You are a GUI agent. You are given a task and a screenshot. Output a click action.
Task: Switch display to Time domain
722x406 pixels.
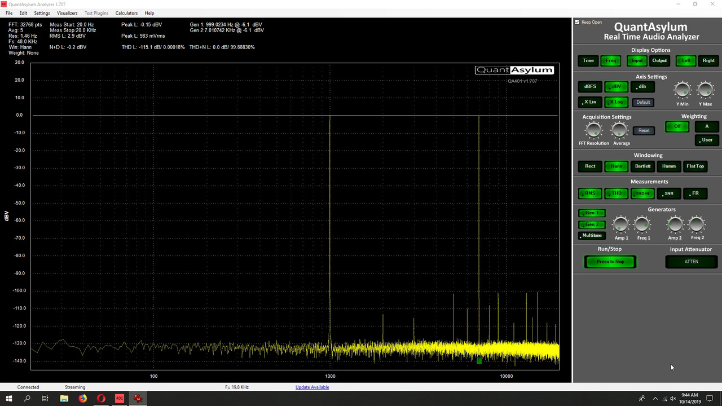pos(588,60)
